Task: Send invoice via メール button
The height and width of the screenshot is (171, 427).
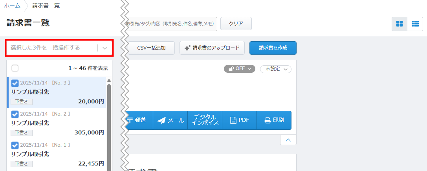Action: pos(170,120)
